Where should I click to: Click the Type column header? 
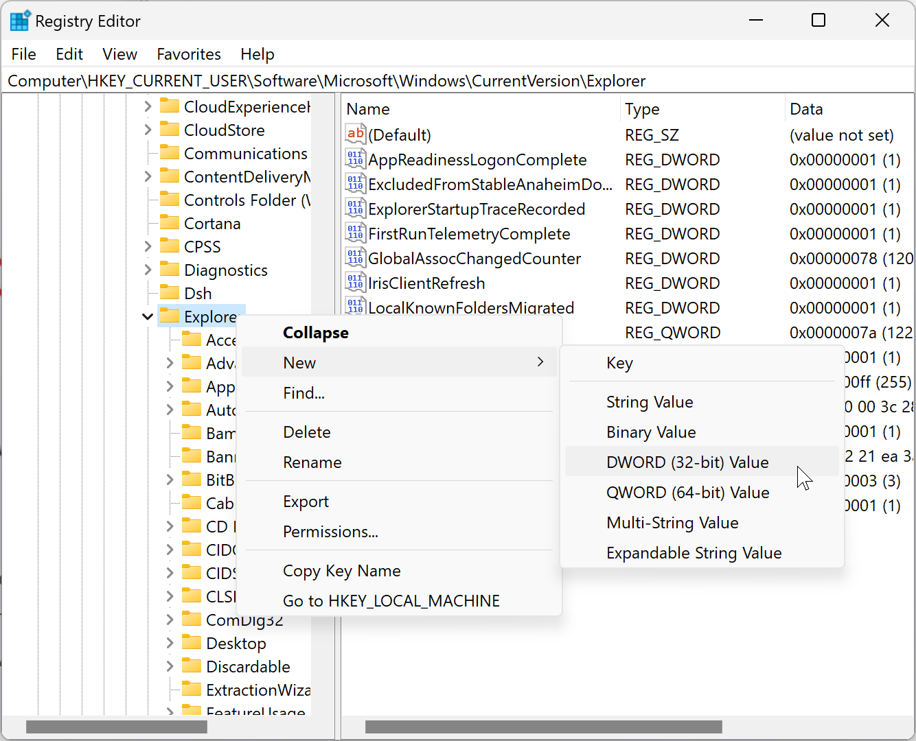[642, 109]
